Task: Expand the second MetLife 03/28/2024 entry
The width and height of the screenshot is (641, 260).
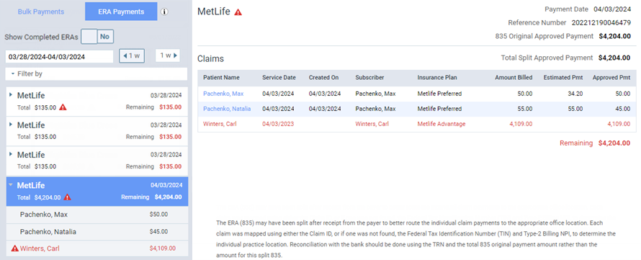Action: click(x=11, y=124)
